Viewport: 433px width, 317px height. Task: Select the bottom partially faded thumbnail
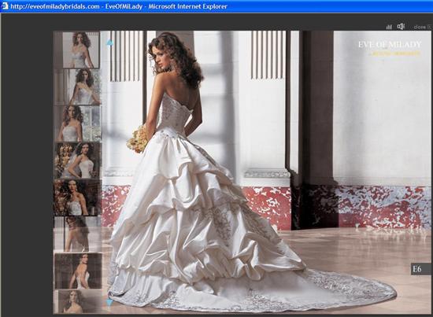point(78,301)
